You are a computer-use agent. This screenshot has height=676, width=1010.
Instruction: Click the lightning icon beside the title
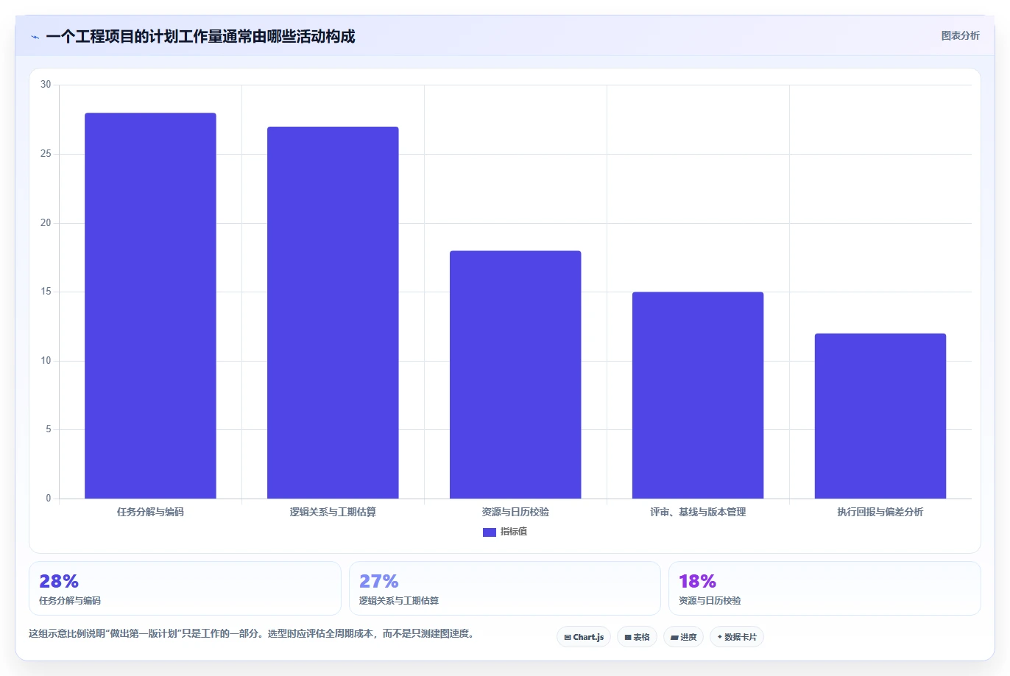tap(35, 37)
